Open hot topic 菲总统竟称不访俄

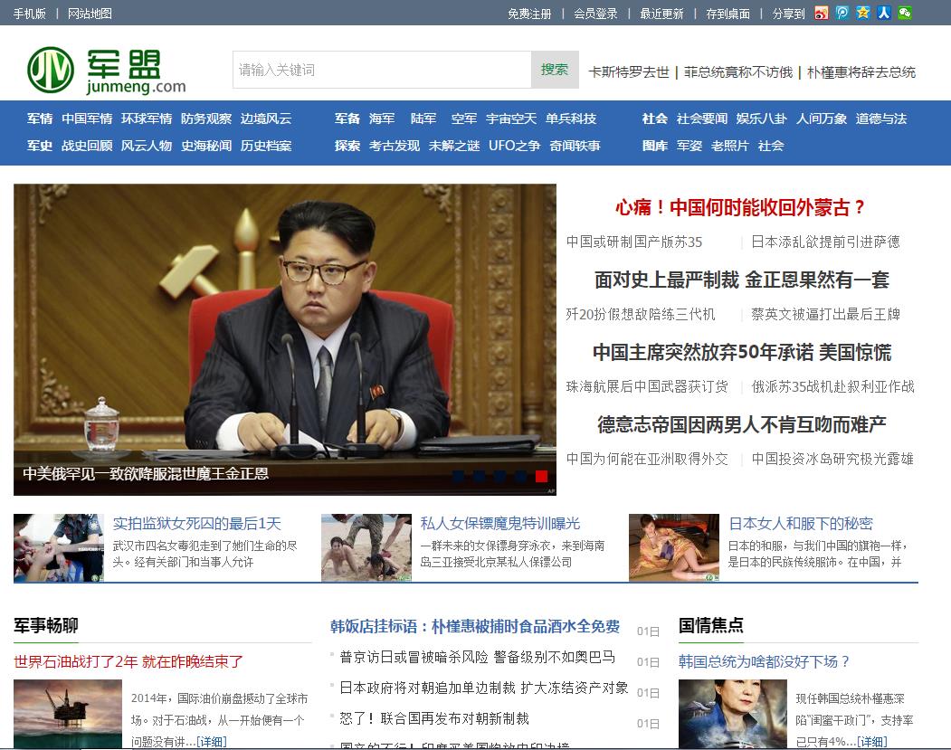(x=738, y=72)
